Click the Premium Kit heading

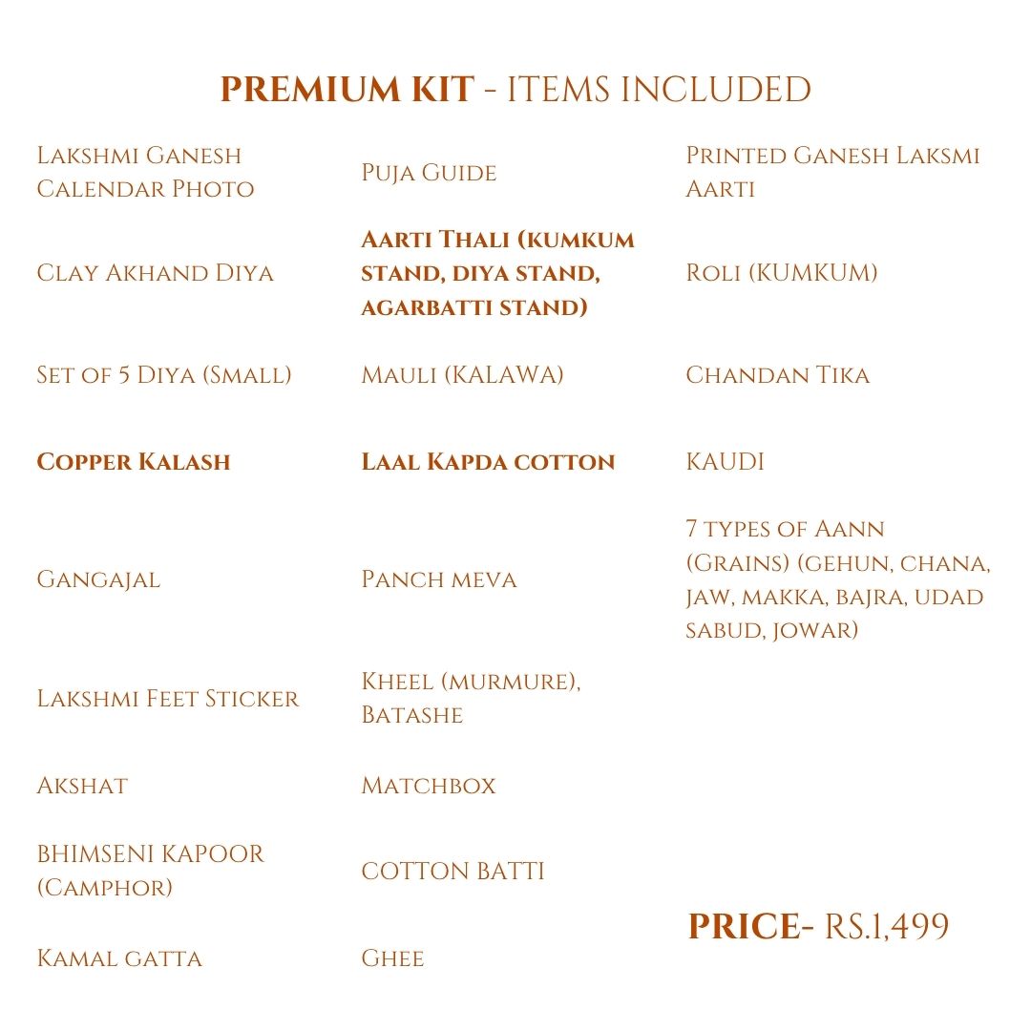(x=515, y=90)
